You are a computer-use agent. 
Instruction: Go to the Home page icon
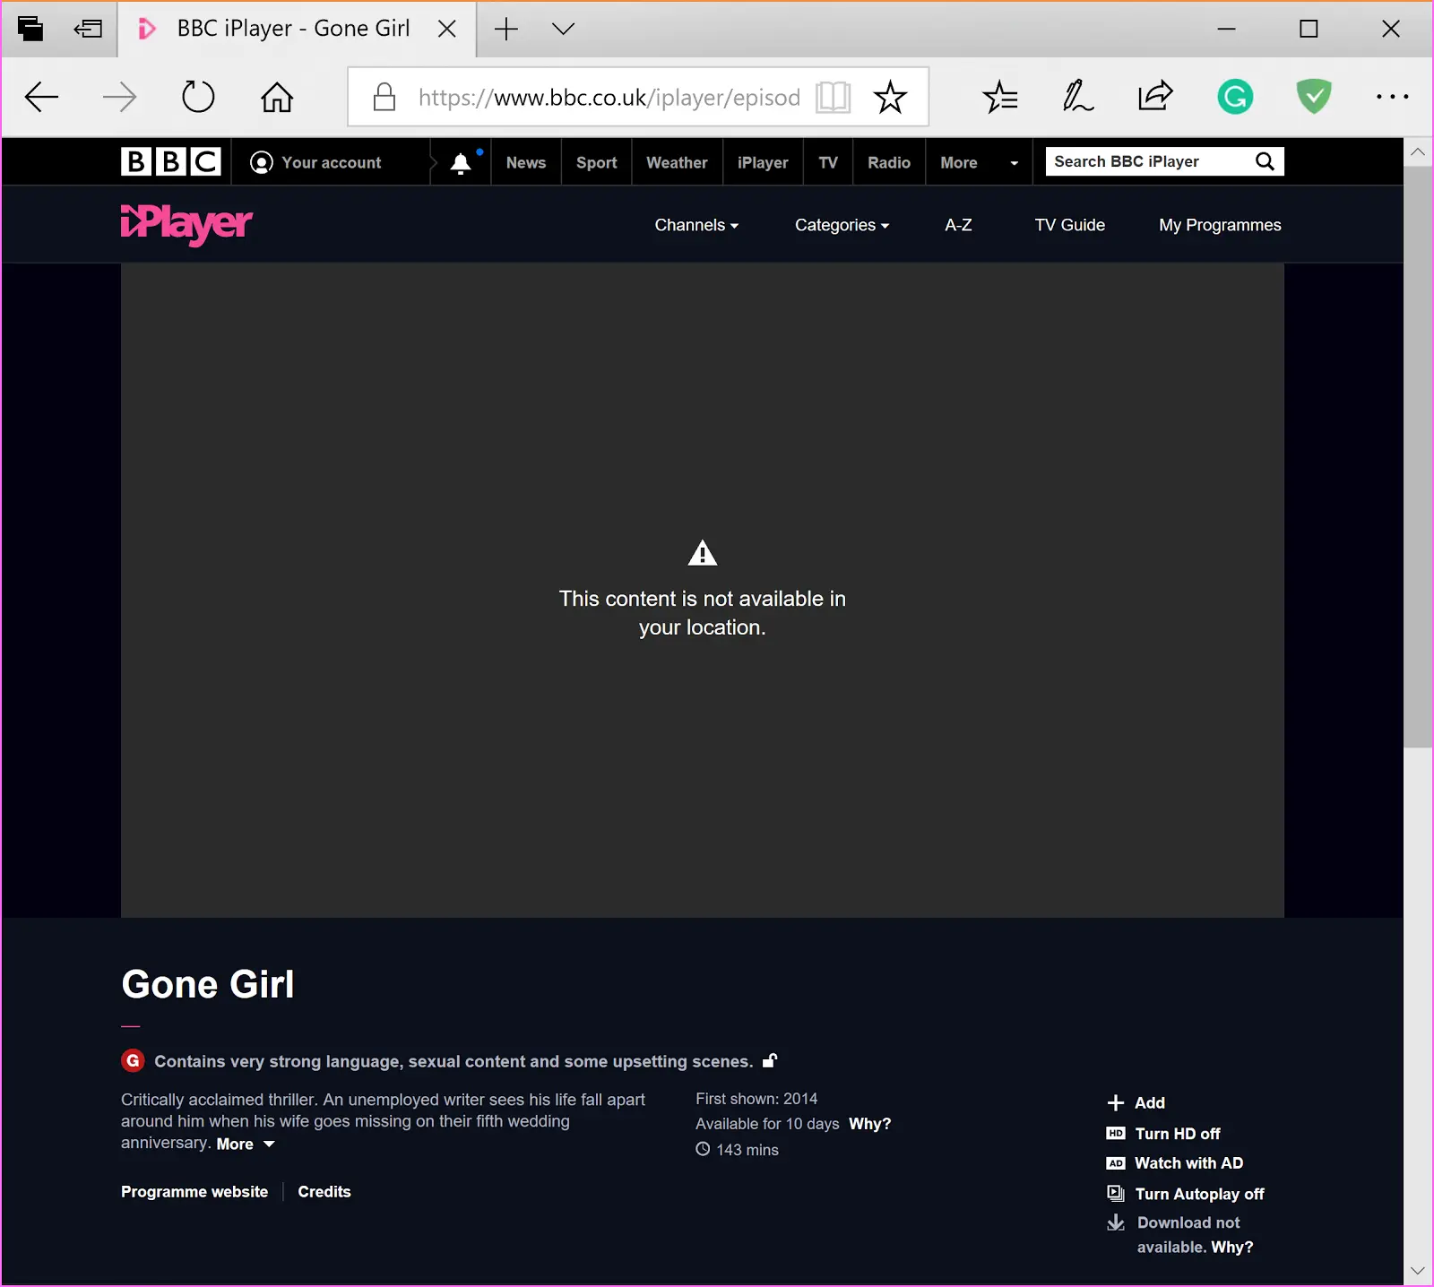coord(277,97)
